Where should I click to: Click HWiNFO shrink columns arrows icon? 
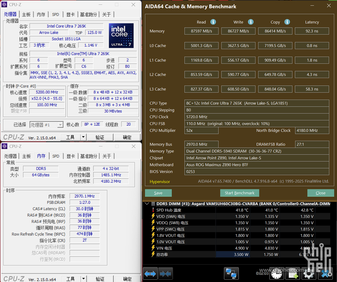pos(165,274)
